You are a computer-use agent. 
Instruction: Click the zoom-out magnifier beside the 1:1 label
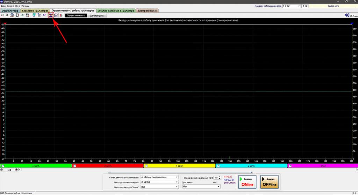pyautogui.click(x=2, y=170)
